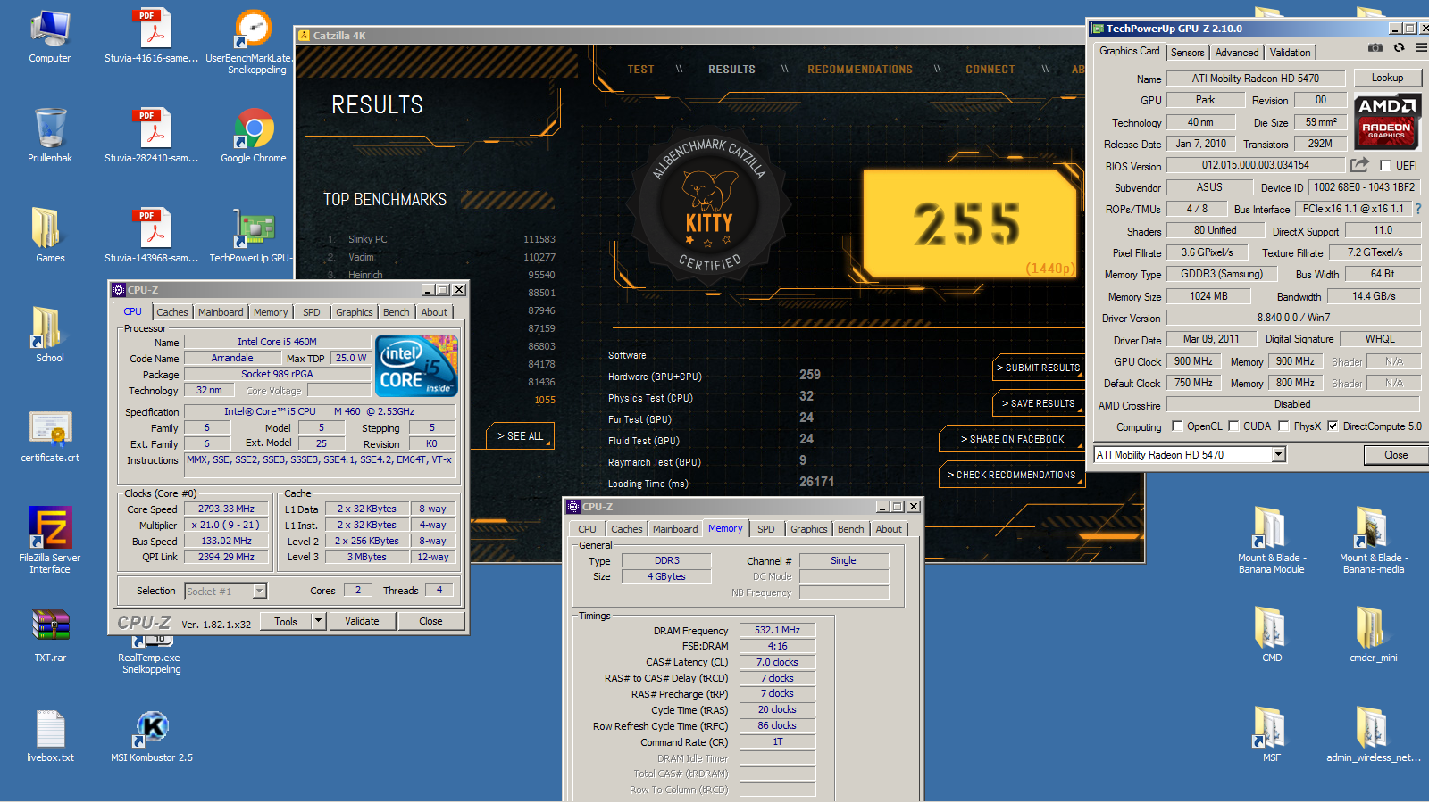Click SUBMIT RESULTS in Catzilla
This screenshot has height=803, width=1429.
point(1038,368)
